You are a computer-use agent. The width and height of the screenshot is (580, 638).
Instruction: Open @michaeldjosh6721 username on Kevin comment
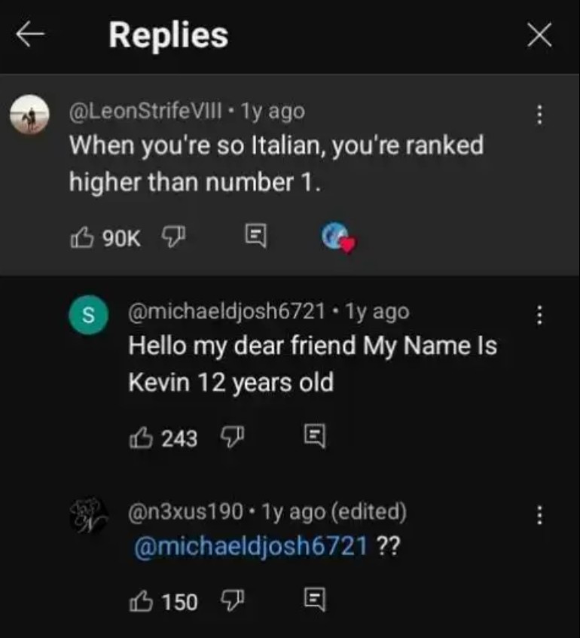pos(228,311)
